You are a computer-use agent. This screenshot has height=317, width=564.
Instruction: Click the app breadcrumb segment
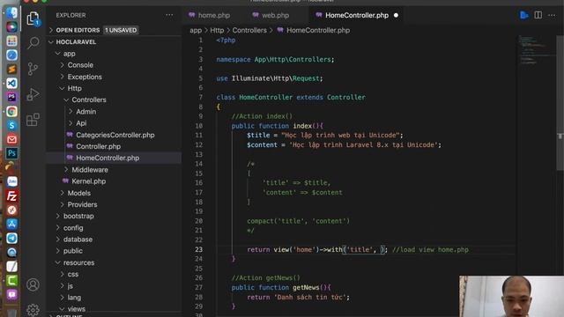coord(196,31)
